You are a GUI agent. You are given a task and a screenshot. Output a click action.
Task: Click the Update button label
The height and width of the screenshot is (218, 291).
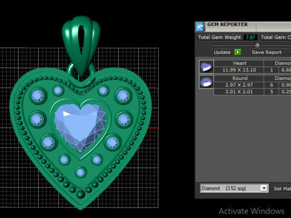click(222, 52)
